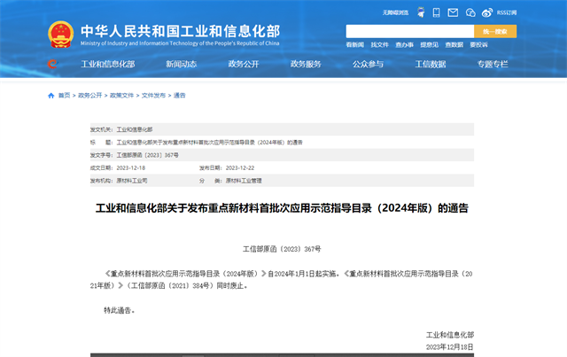Click the 特此通告 paragraph

coord(119,310)
